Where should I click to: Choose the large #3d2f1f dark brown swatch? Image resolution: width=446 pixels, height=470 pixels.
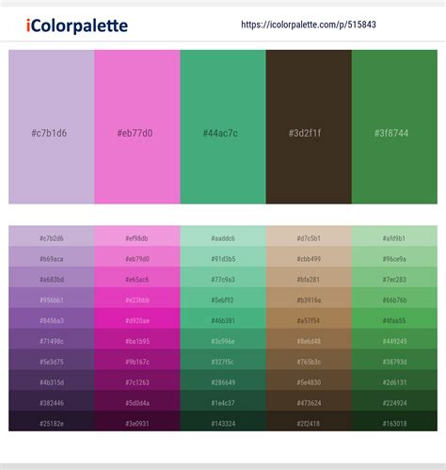309,127
